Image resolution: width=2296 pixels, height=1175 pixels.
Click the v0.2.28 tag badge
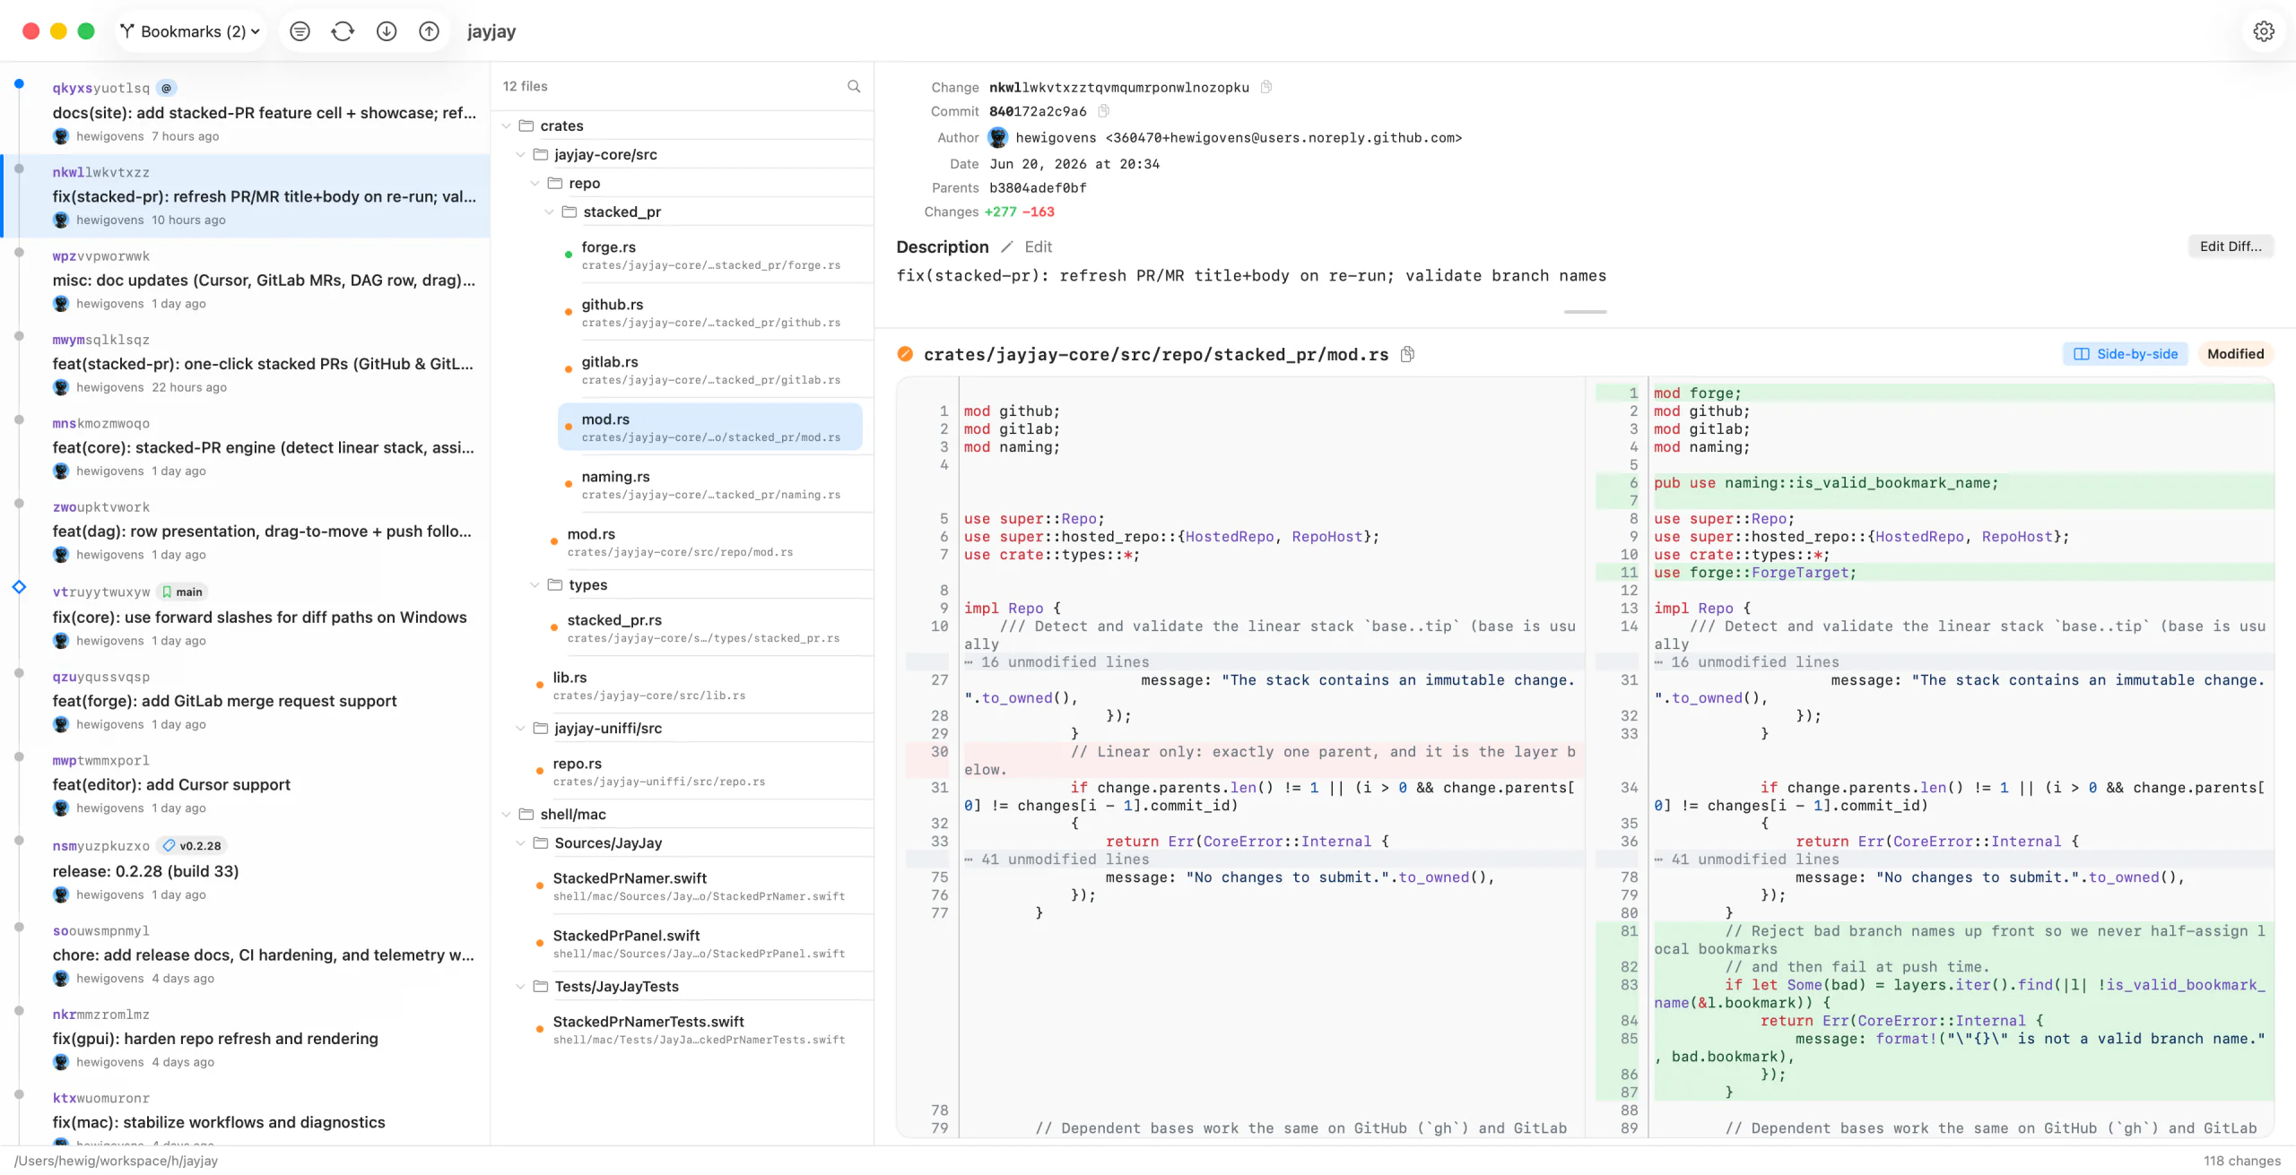(x=192, y=845)
